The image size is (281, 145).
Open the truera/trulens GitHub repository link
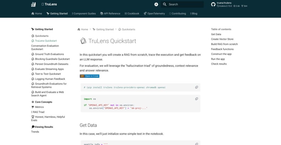(229, 4)
